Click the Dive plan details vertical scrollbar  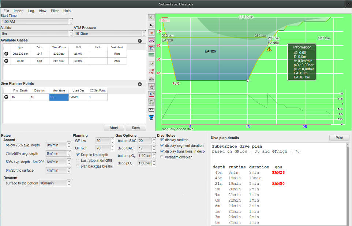click(x=348, y=184)
